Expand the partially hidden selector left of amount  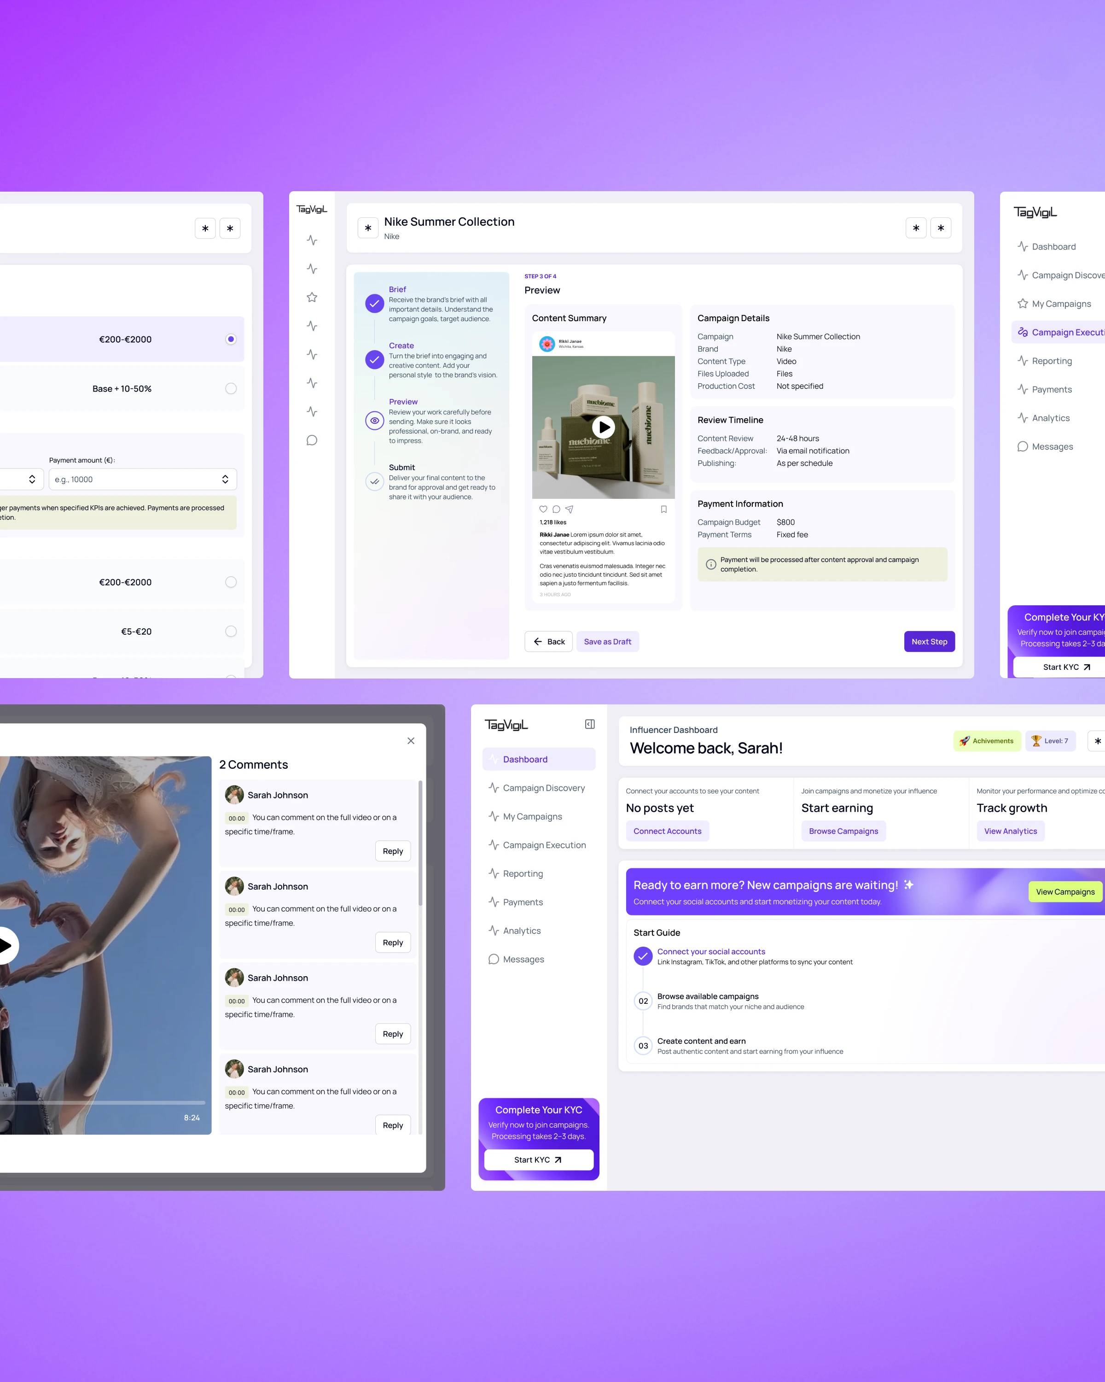31,480
